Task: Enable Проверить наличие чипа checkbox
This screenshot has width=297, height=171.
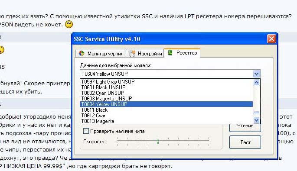Action: (x=86, y=131)
